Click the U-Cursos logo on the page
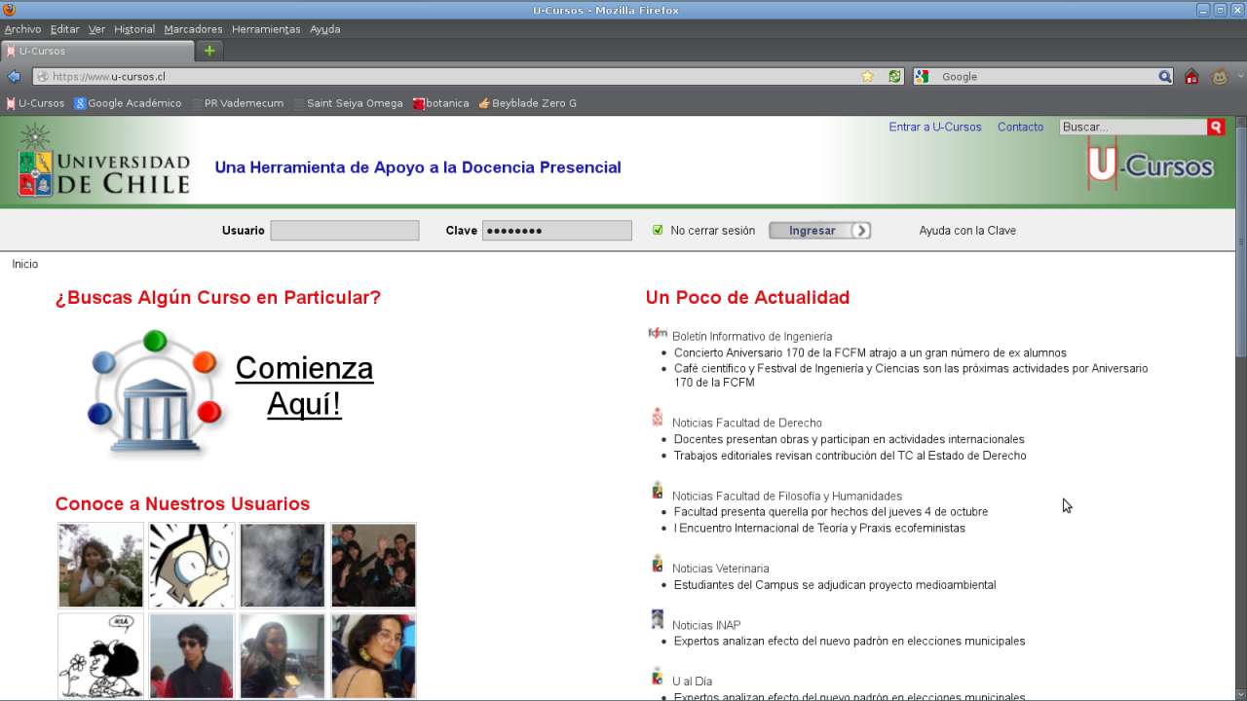The image size is (1247, 701). [1152, 166]
